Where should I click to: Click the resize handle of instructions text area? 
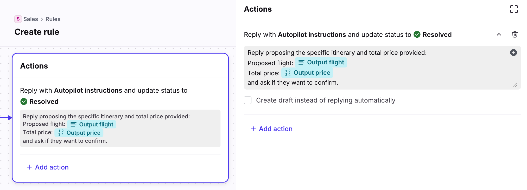pyautogui.click(x=515, y=85)
